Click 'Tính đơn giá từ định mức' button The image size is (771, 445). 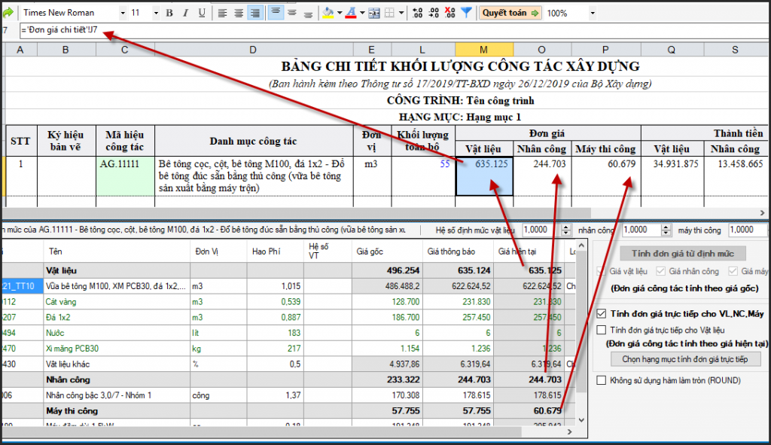tap(682, 253)
